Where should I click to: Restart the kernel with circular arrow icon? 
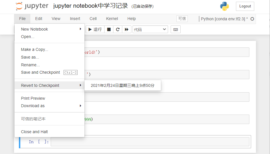(x=118, y=29)
